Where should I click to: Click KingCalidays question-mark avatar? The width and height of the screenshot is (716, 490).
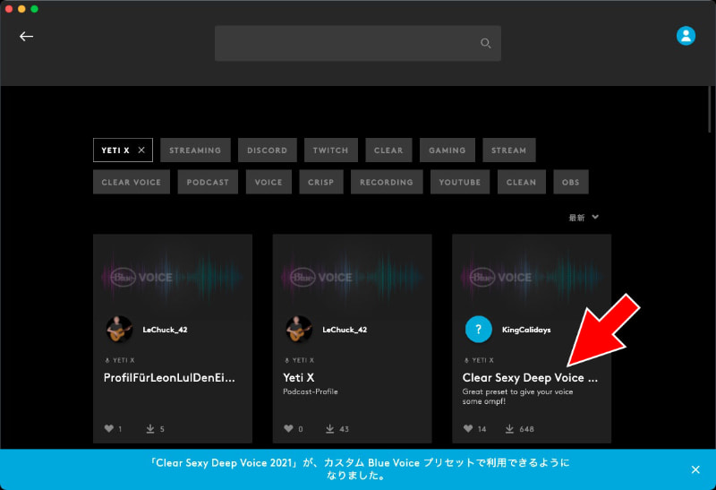tap(478, 329)
